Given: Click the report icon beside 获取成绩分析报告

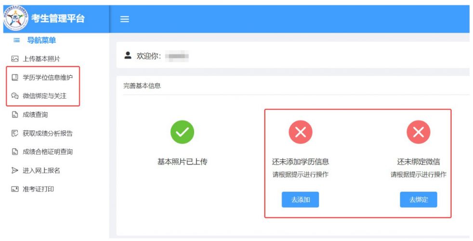Looking at the screenshot, I should tap(15, 133).
